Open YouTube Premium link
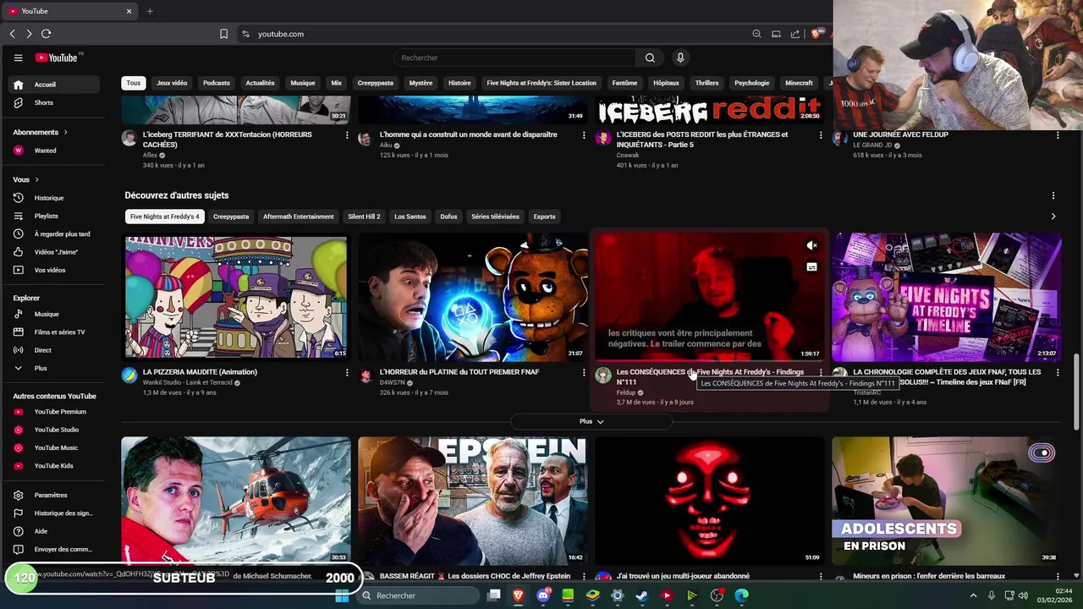The image size is (1083, 609). pos(53,412)
